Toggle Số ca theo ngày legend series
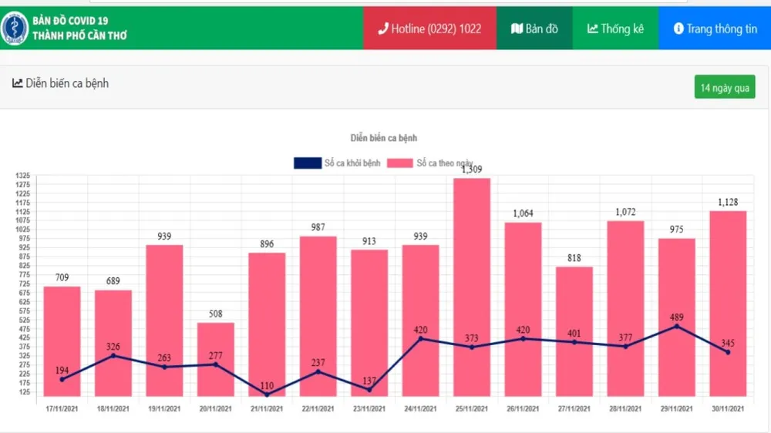The width and height of the screenshot is (771, 433). (444, 163)
